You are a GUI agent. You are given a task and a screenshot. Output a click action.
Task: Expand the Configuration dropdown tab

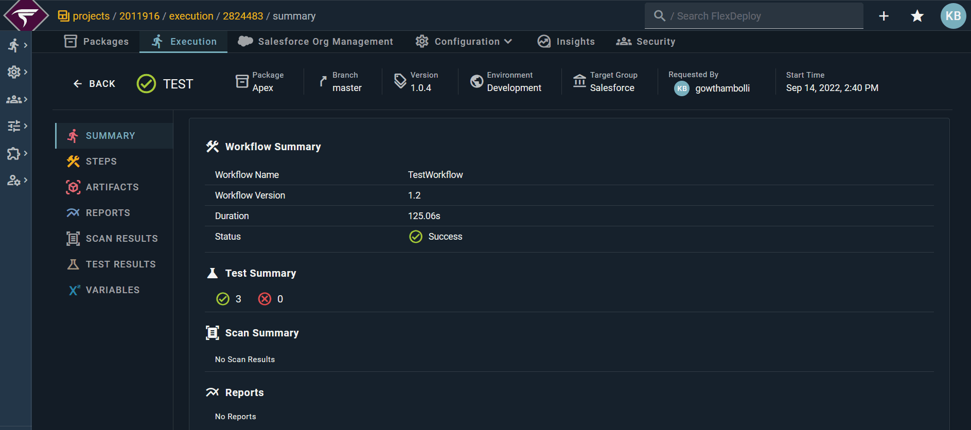464,42
